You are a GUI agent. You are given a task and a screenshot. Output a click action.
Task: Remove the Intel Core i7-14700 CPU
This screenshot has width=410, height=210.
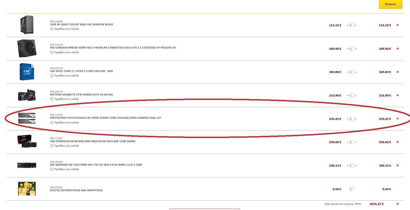pyautogui.click(x=397, y=72)
